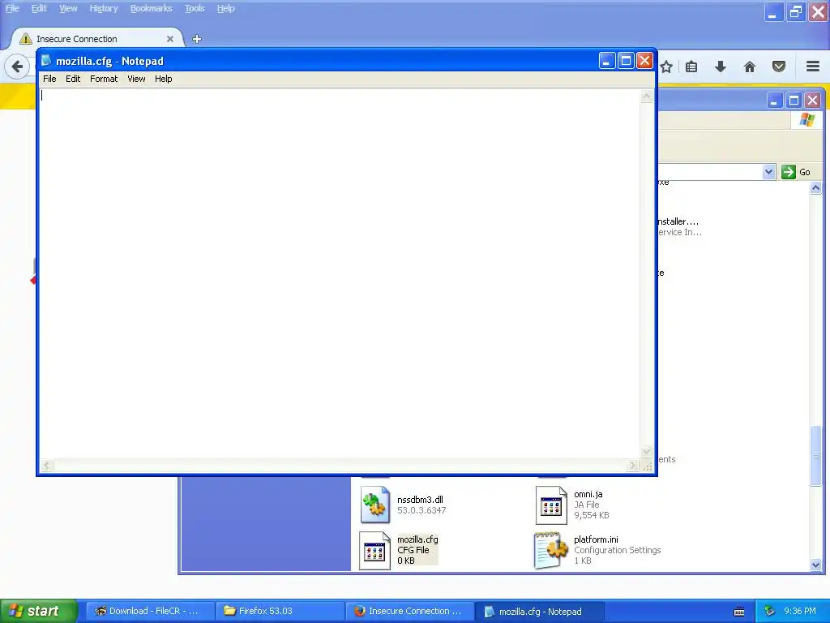Restore down the Firefox window
The height and width of the screenshot is (623, 830).
(796, 12)
